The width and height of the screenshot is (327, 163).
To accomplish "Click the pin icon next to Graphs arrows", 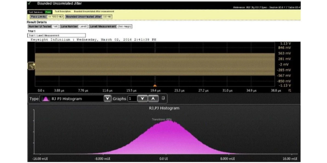I will click(163, 98).
